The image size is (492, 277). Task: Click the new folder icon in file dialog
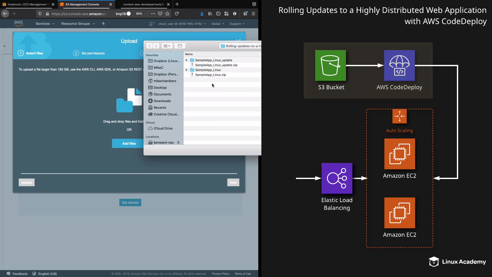click(180, 46)
